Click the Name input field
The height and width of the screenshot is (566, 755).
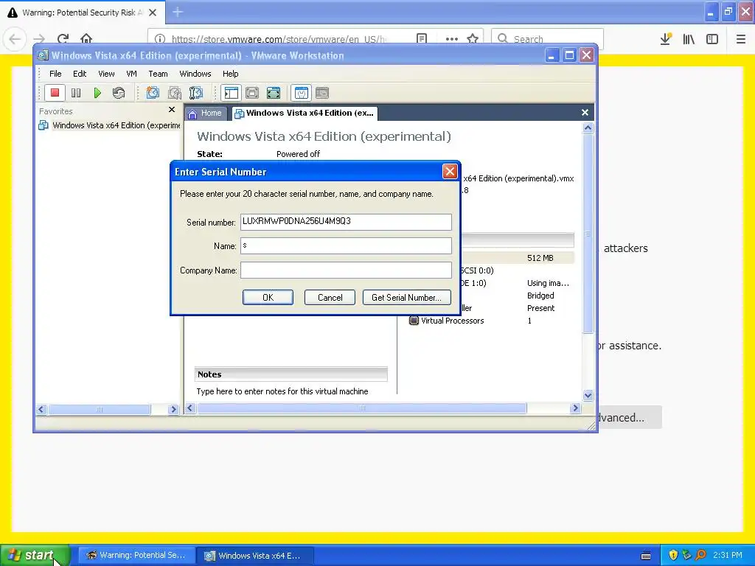point(346,245)
